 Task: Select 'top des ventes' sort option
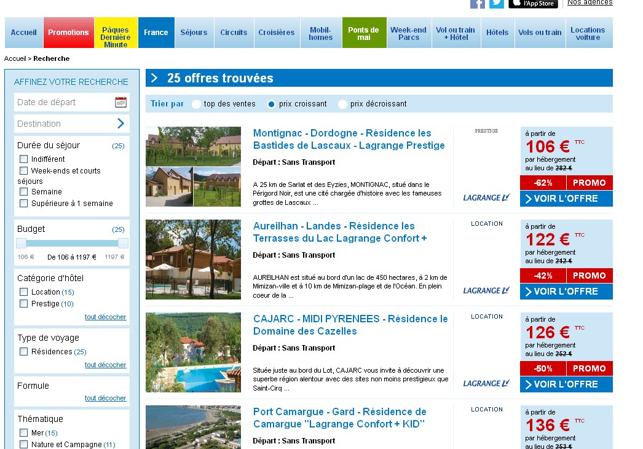coord(197,104)
